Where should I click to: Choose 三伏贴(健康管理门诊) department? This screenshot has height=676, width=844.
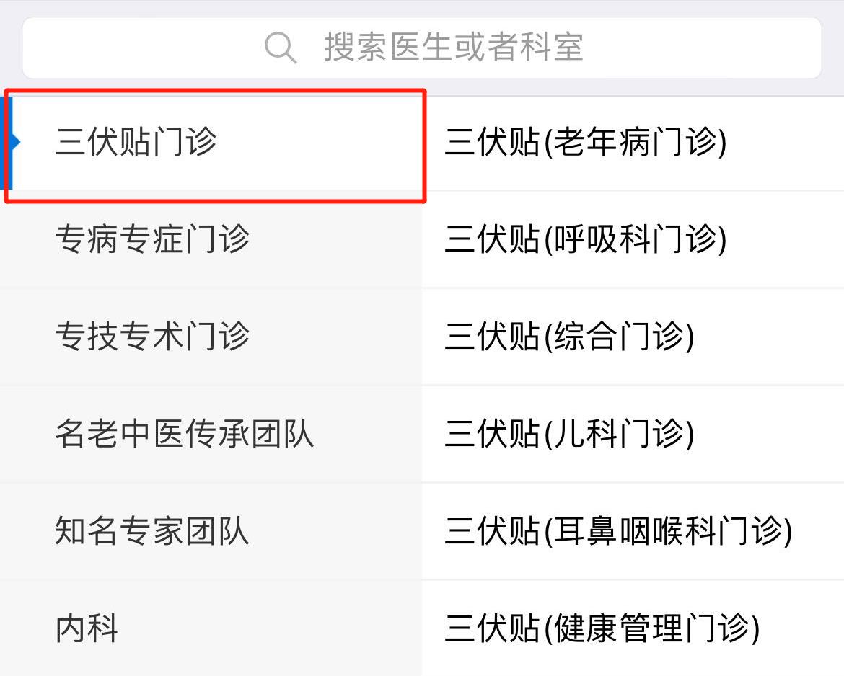click(x=602, y=628)
